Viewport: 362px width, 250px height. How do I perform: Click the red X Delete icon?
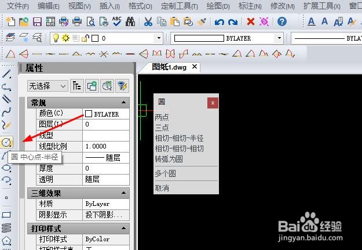point(251,21)
